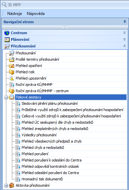Click the Celkové využití zdrojů report icon
129x190 pixels.
(18, 116)
